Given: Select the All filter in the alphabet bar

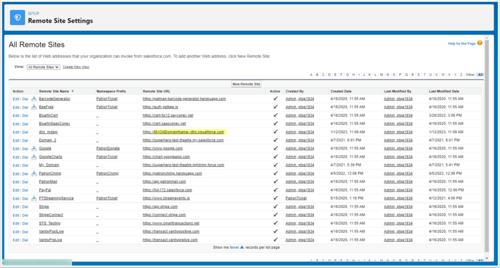Looking at the screenshot, I should point(480,75).
